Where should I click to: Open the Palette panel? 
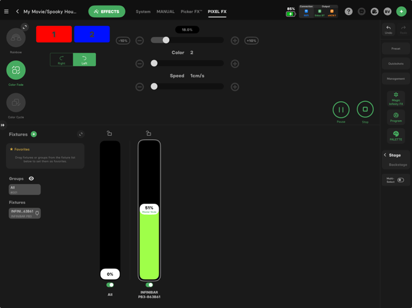[x=396, y=136]
